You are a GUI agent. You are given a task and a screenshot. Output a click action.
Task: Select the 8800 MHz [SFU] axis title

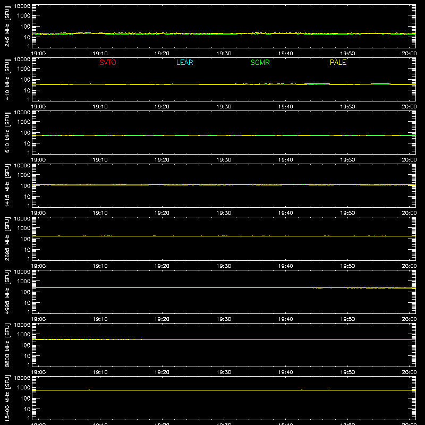[x=7, y=345]
